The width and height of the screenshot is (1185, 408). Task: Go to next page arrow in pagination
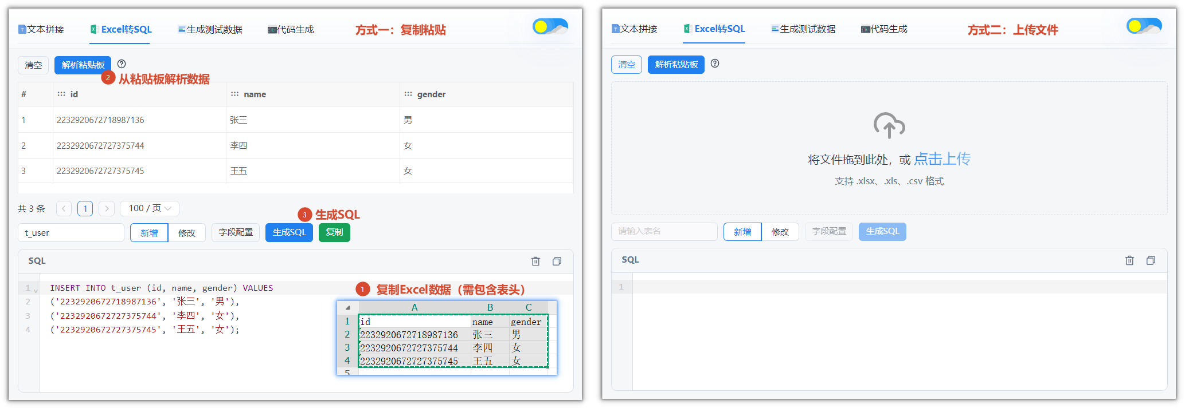[107, 208]
